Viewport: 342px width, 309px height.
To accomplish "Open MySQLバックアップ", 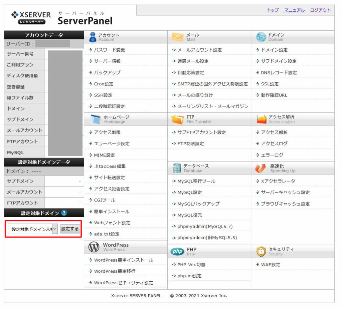I will [198, 204].
